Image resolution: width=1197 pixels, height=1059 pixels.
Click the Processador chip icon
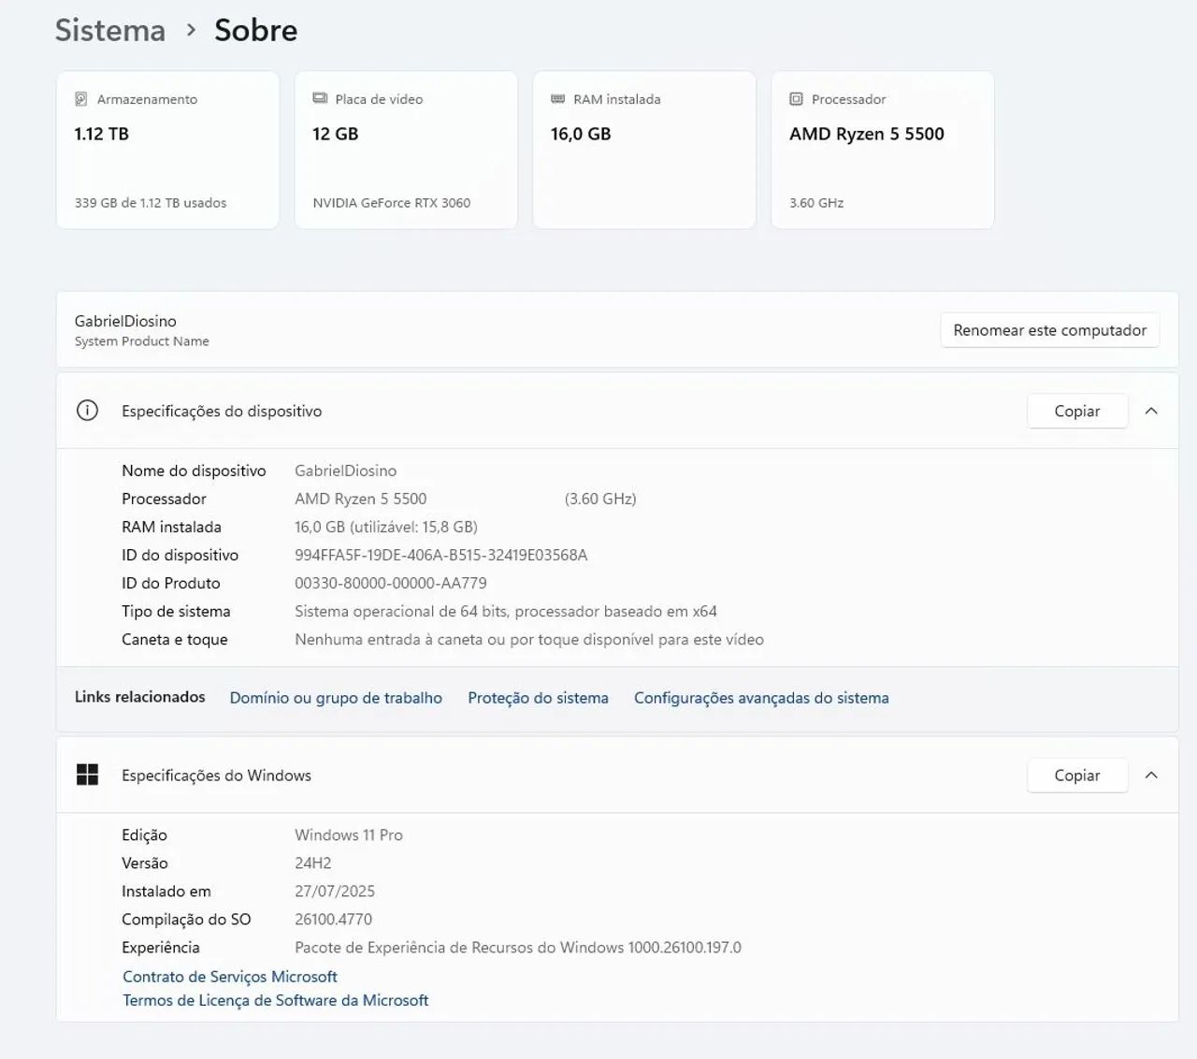point(796,99)
